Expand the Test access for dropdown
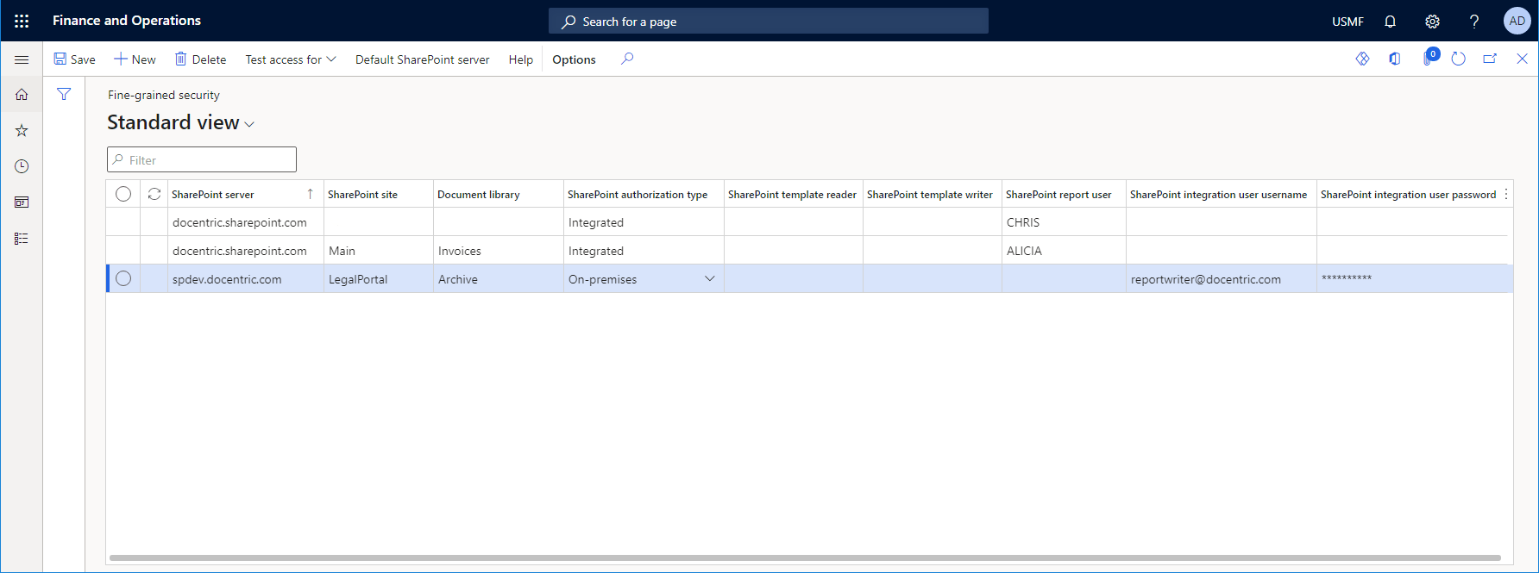The width and height of the screenshot is (1539, 573). click(291, 59)
